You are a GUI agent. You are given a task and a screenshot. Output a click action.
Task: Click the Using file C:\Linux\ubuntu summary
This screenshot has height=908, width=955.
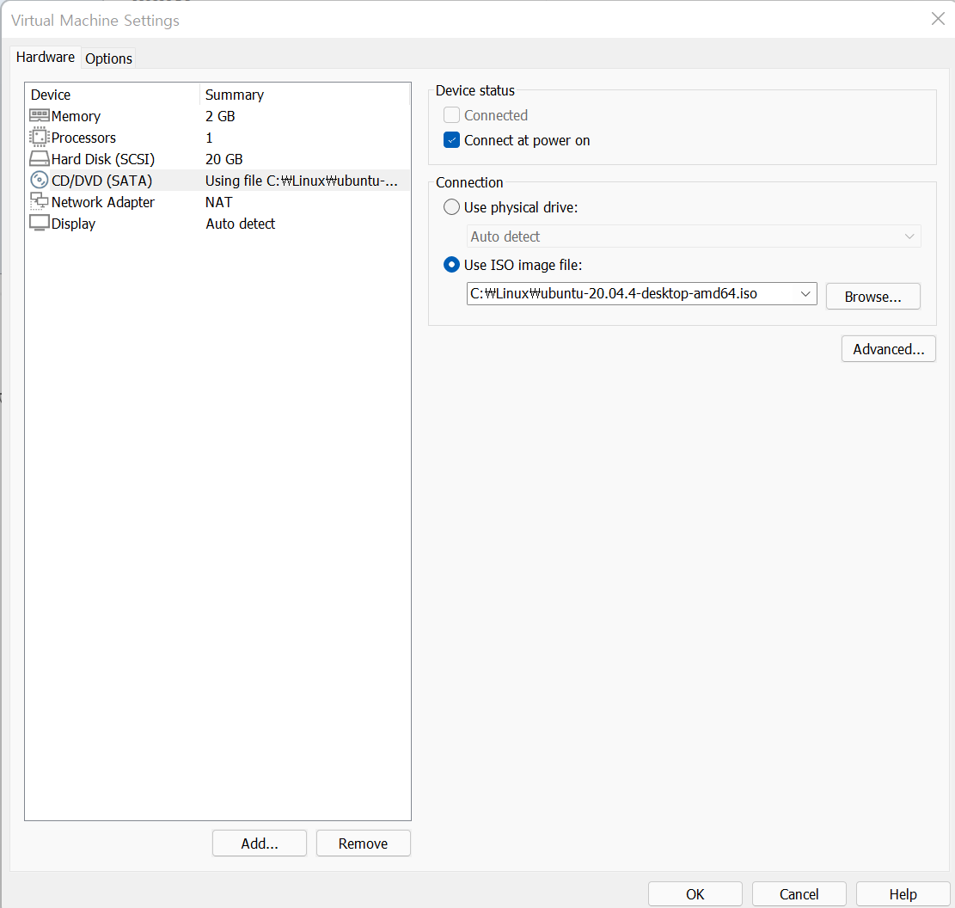click(302, 181)
